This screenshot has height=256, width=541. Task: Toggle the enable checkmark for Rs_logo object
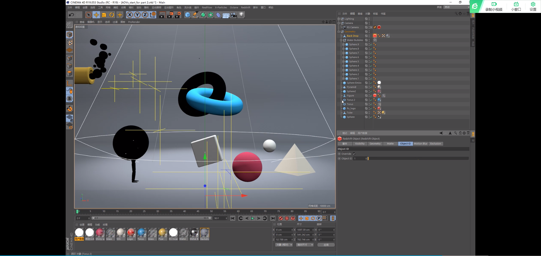(371, 108)
